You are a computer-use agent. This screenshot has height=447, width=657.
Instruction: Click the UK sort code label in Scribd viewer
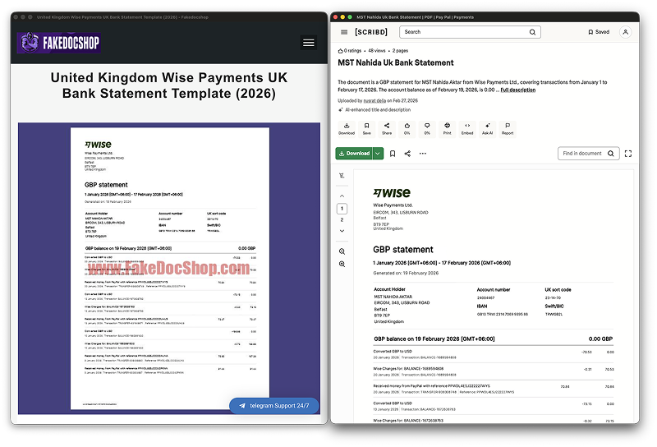tap(558, 290)
